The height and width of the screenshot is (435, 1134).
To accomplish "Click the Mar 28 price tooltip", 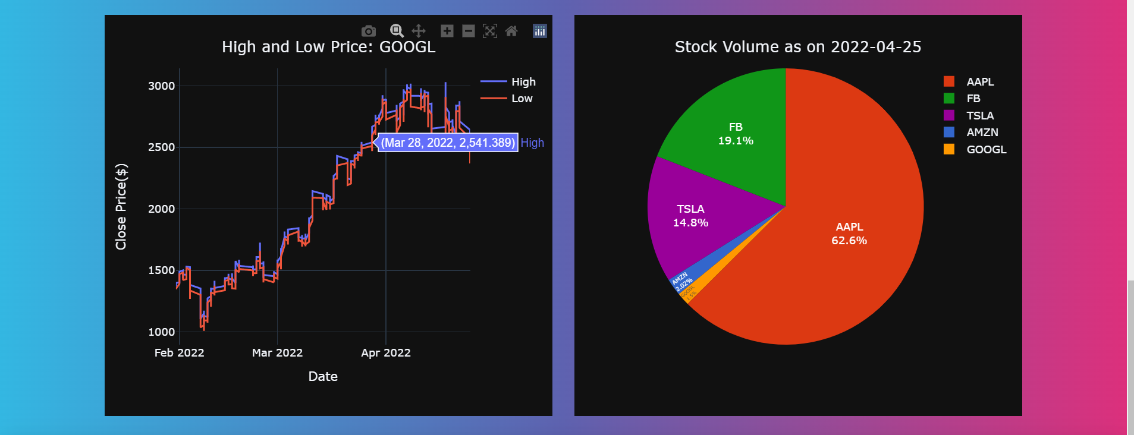I will [x=447, y=143].
